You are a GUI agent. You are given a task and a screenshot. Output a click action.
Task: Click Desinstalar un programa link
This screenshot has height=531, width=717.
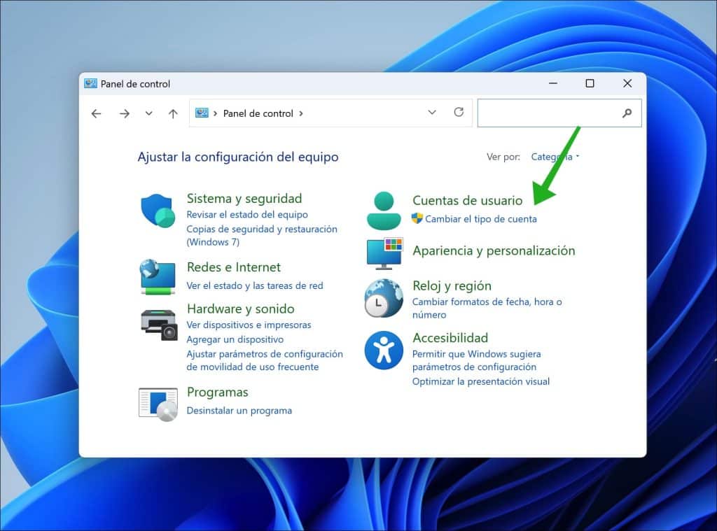coord(239,411)
